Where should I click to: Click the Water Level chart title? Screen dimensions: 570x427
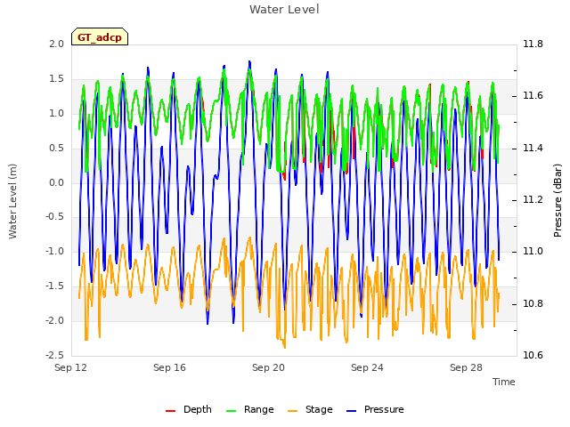pos(284,9)
